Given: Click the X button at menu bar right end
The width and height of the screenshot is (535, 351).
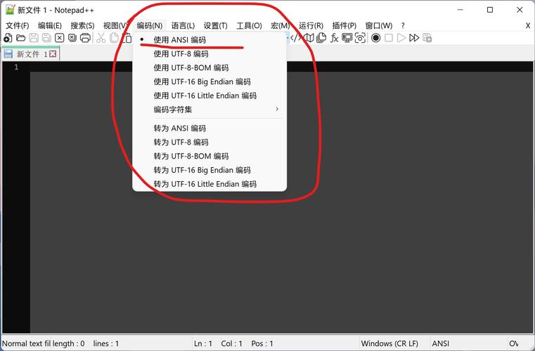Looking at the screenshot, I should [528, 25].
